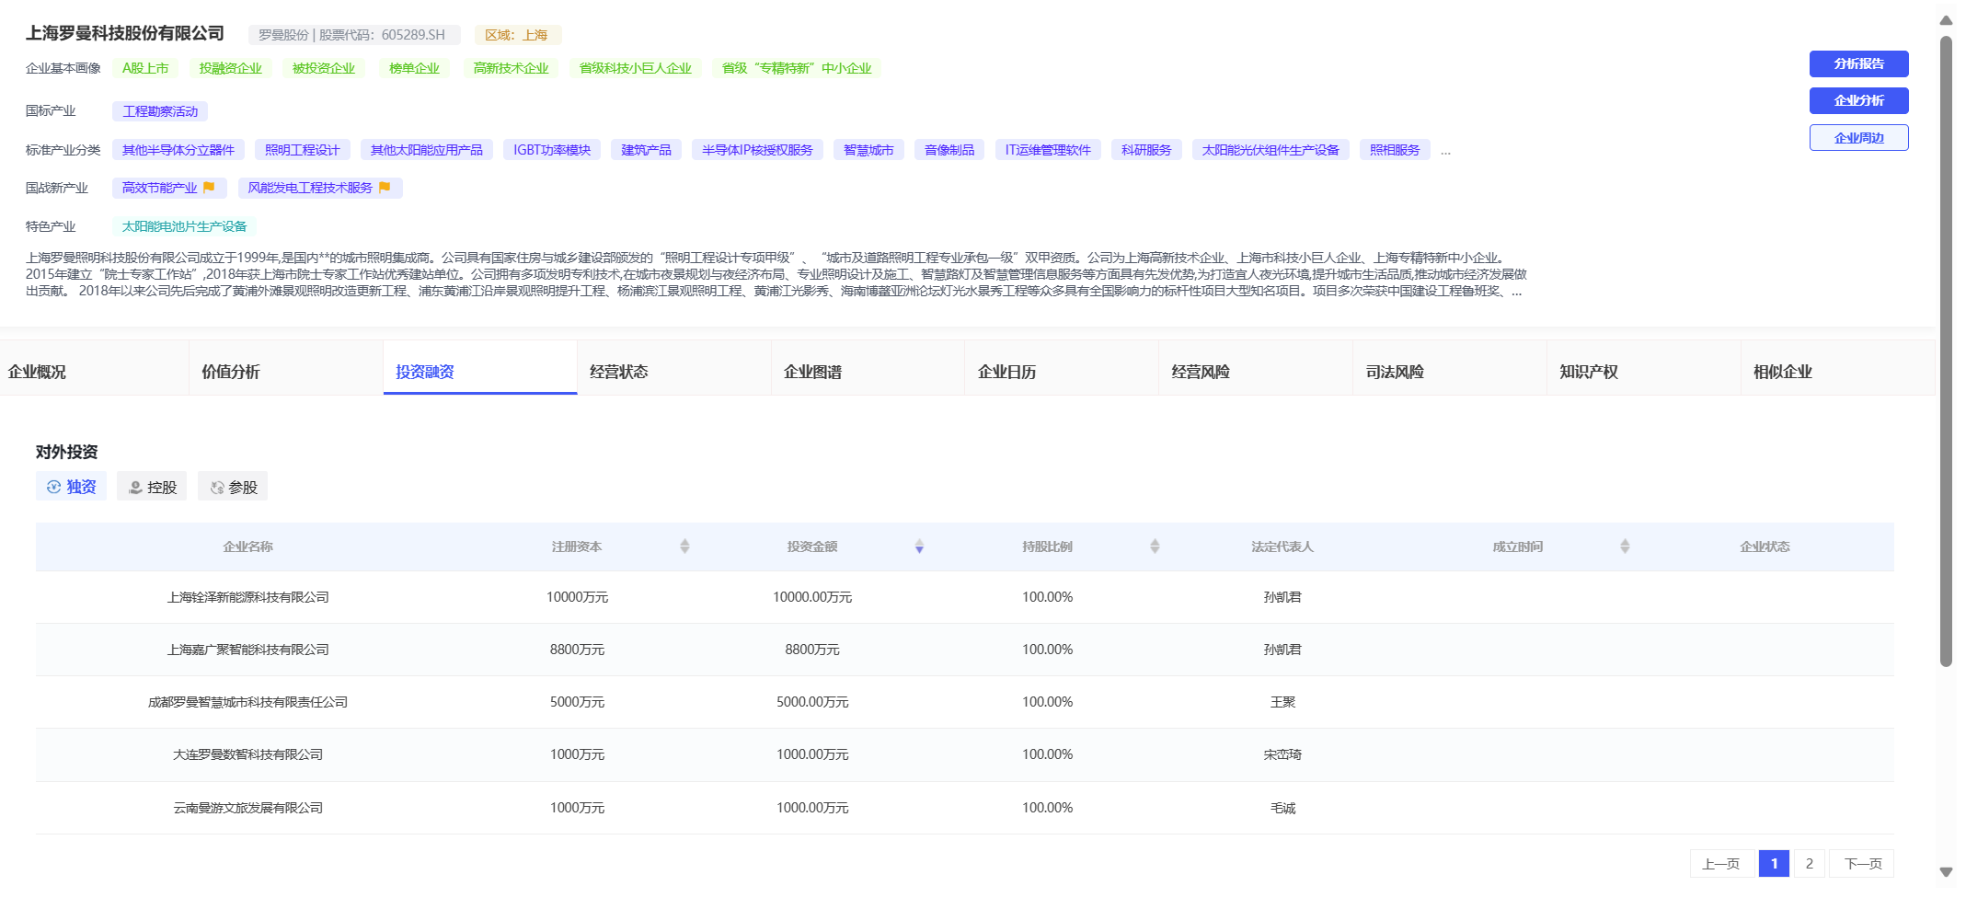The width and height of the screenshot is (1966, 909).
Task: Click the 高新技术企业 tag
Action: tap(511, 68)
